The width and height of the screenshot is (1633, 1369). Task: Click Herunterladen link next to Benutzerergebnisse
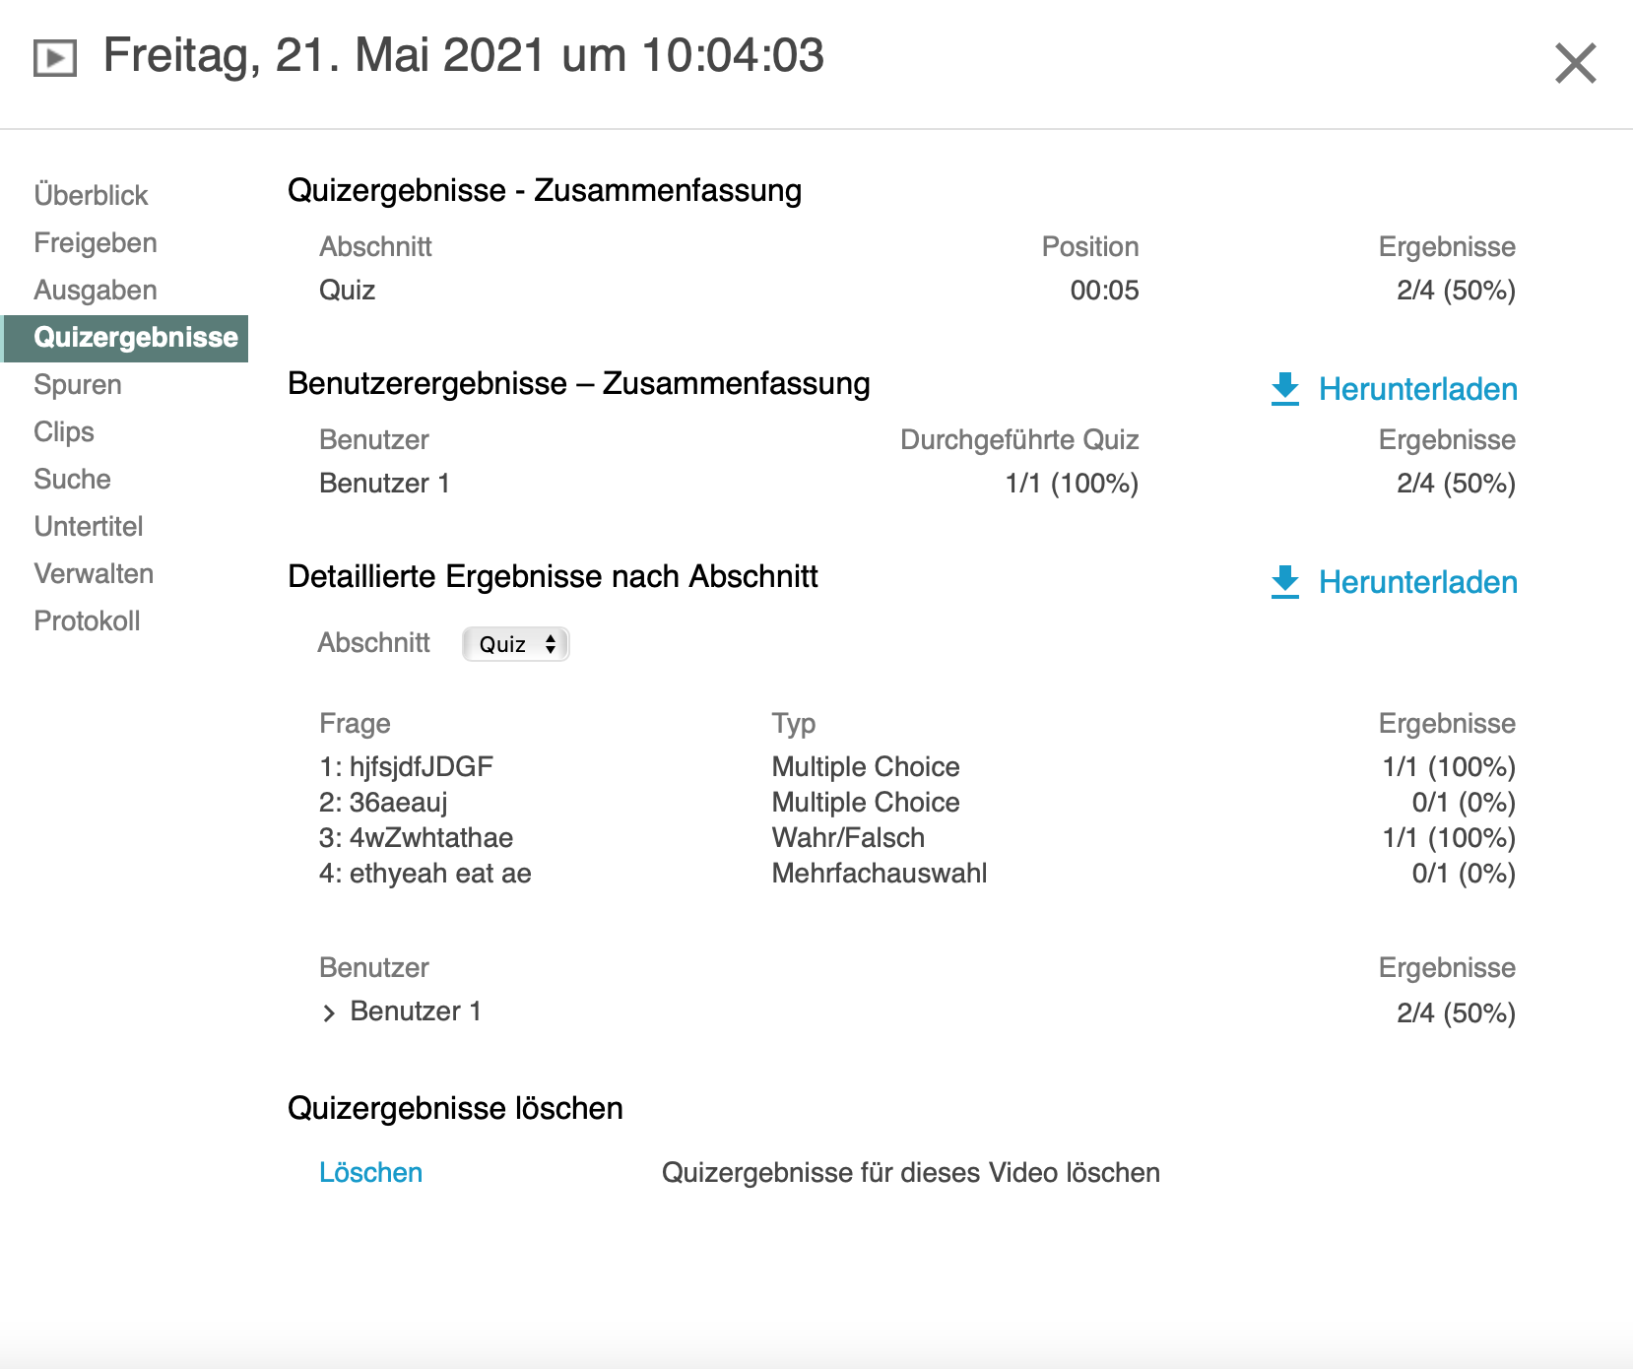click(x=1417, y=389)
